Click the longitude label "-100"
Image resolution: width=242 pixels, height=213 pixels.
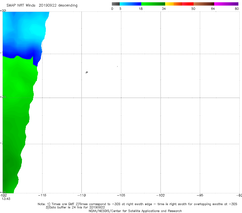[161, 195]
